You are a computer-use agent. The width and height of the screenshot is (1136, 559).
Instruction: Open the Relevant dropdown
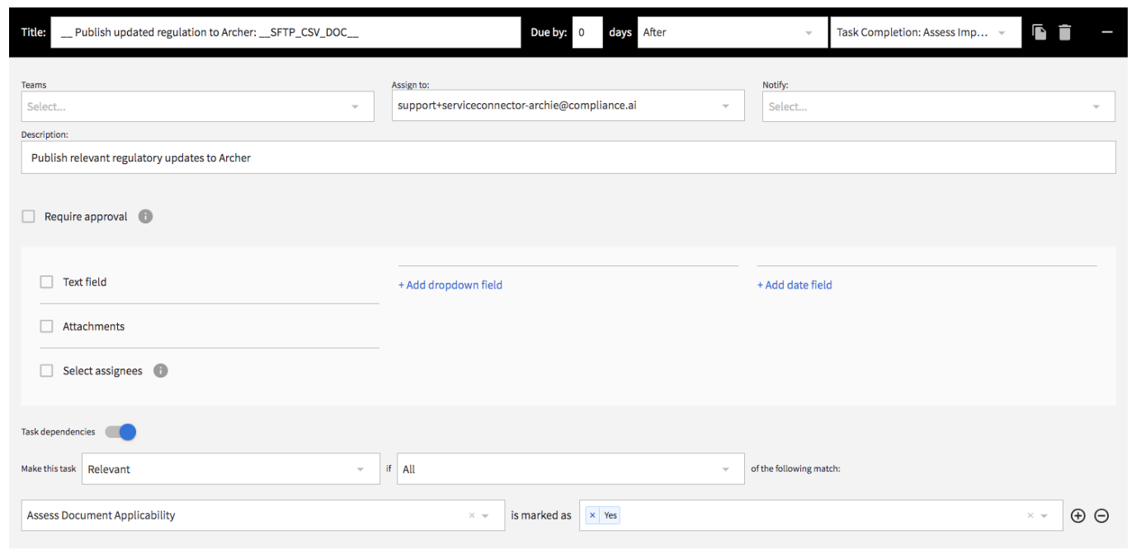231,469
